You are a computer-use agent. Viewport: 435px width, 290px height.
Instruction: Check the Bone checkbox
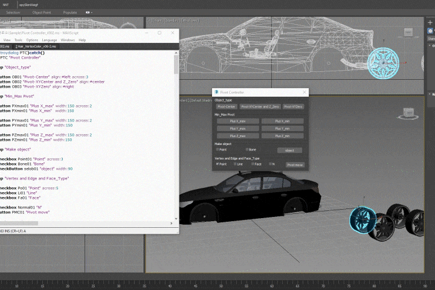[247, 149]
